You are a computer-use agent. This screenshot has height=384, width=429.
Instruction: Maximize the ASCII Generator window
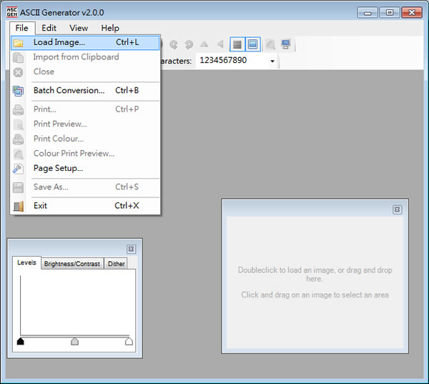pyautogui.click(x=390, y=13)
